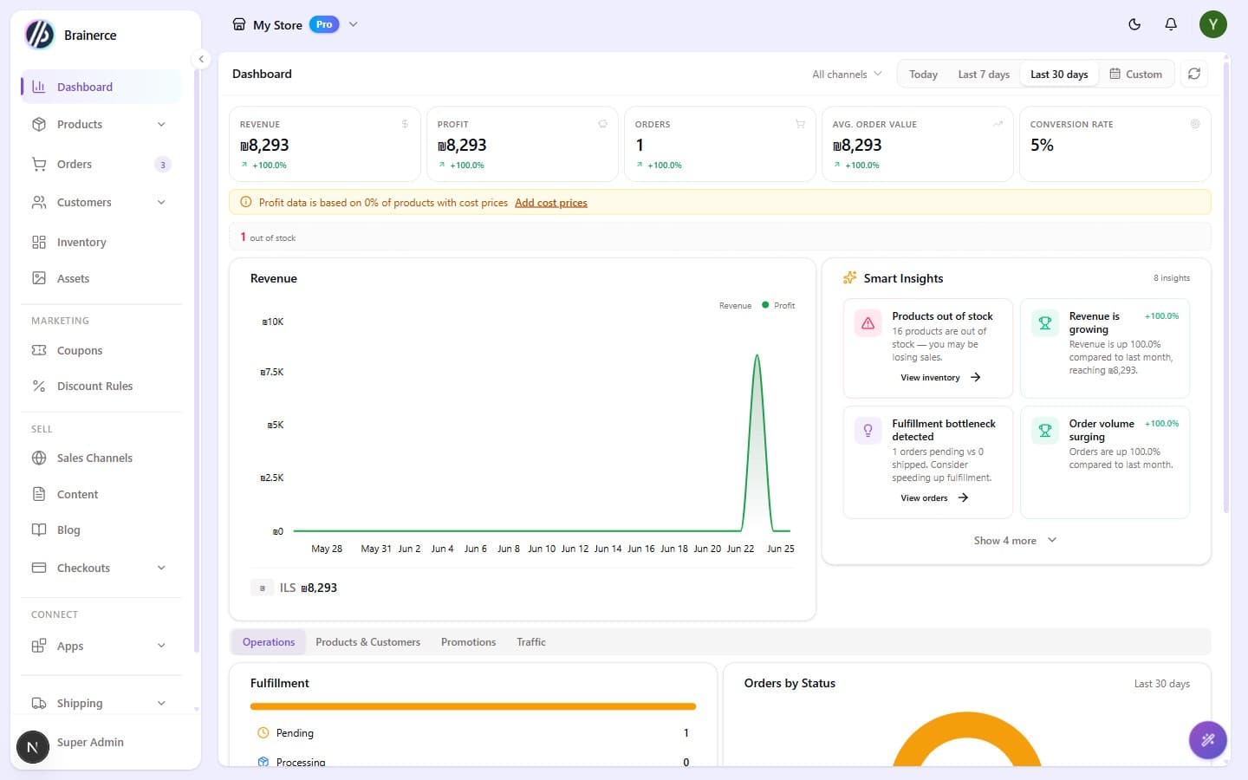Image resolution: width=1248 pixels, height=780 pixels.
Task: Click View orders link
Action: click(x=934, y=497)
